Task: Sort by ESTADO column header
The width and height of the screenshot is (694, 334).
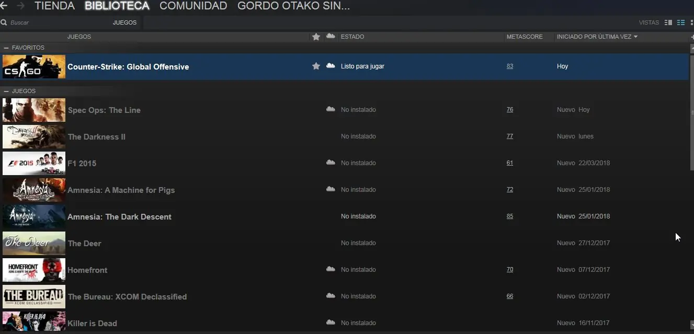Action: tap(352, 37)
